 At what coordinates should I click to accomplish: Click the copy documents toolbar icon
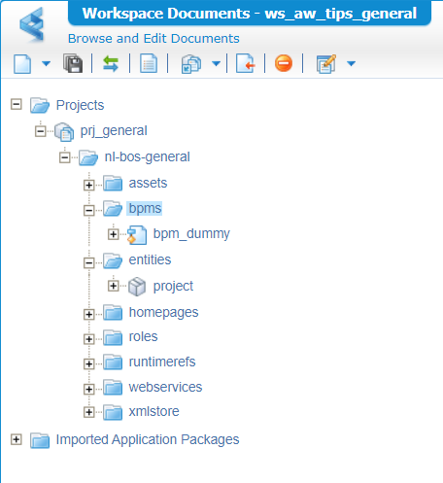click(191, 64)
